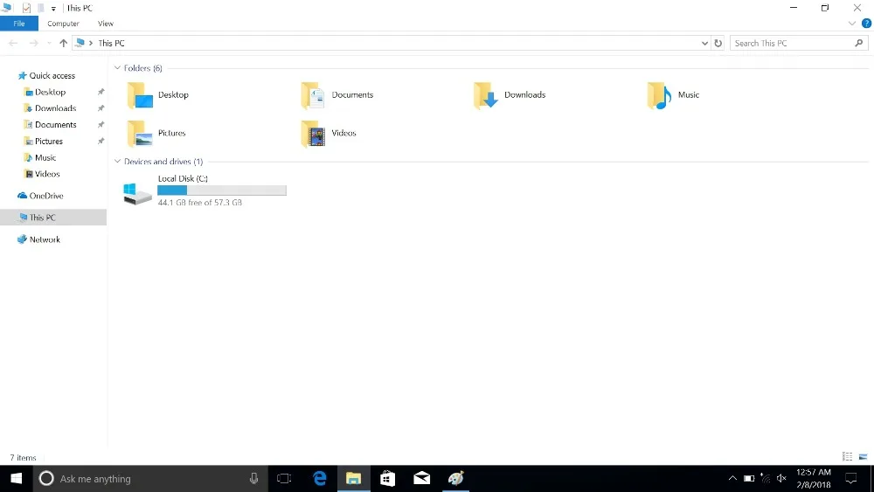Open the File menu tab
Viewport: 874px width, 492px height.
pos(19,24)
